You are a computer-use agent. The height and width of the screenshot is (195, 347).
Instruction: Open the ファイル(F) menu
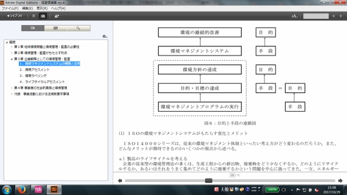tap(10, 9)
